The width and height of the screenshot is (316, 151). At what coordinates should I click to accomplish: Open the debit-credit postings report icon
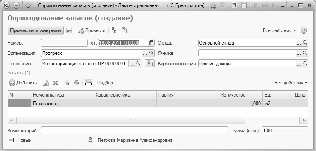tap(114, 30)
